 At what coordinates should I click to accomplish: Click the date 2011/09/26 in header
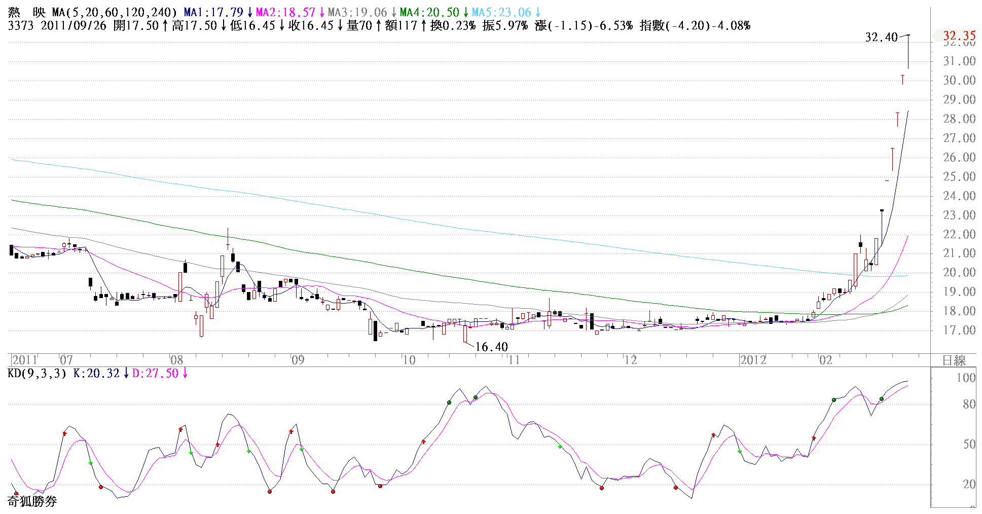[74, 25]
